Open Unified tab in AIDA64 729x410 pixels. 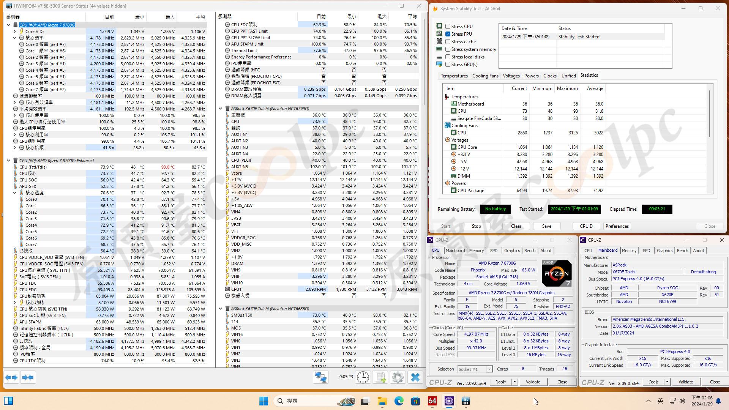pos(568,76)
